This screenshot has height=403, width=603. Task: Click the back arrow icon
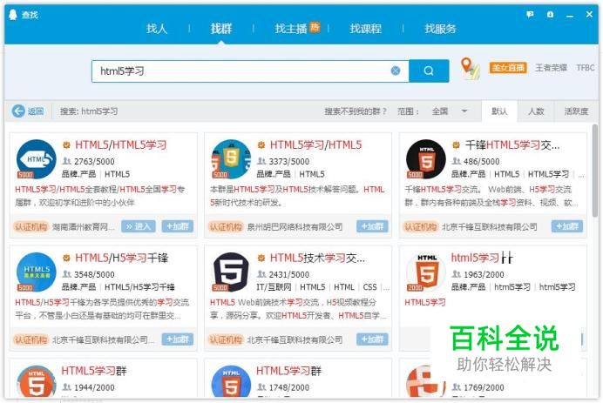click(18, 111)
